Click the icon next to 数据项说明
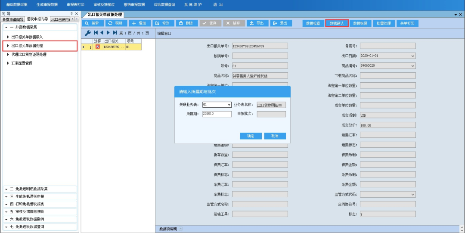 [180, 229]
